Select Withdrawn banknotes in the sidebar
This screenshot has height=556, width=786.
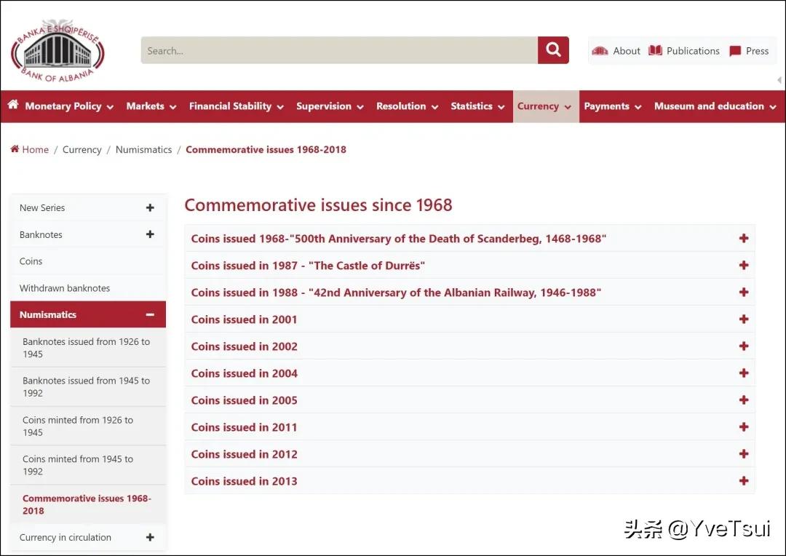click(x=88, y=287)
